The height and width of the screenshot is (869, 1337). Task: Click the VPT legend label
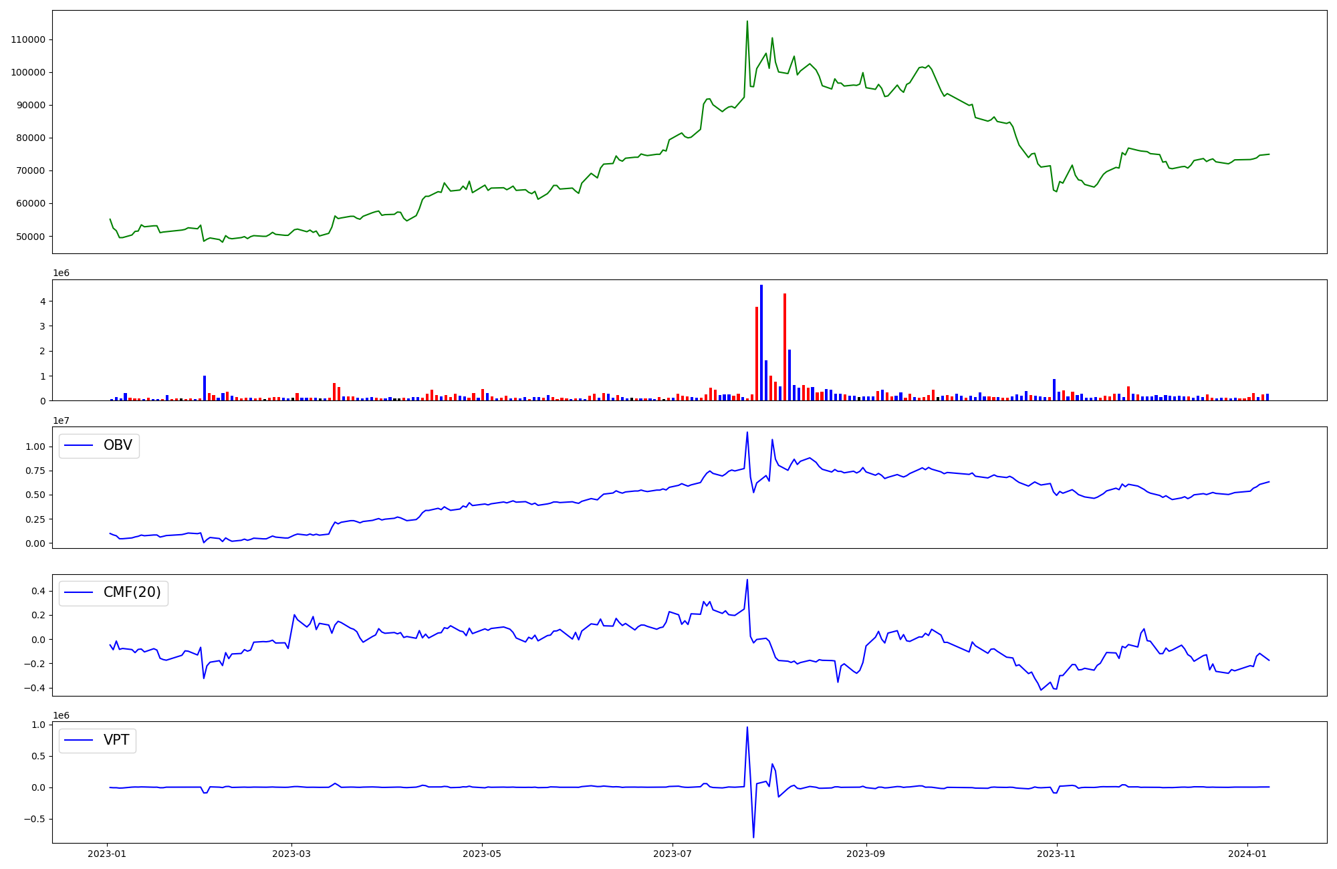pos(116,740)
